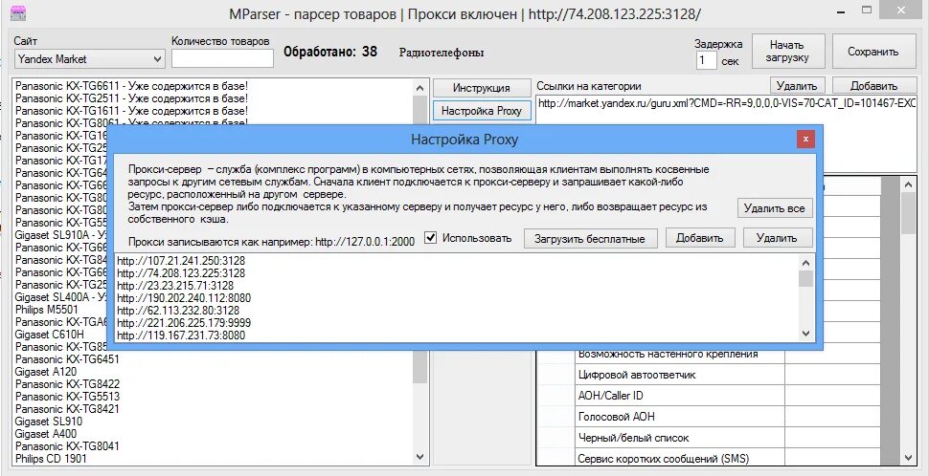
Task: Select Panasonic KX-TG8041 in product list
Action: 67,445
